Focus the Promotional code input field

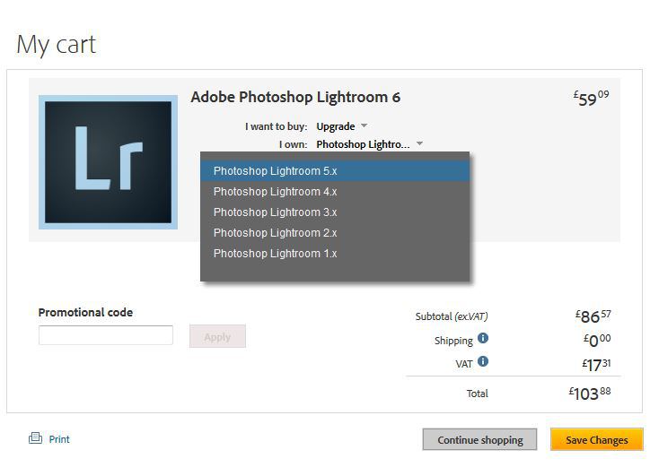click(x=106, y=335)
